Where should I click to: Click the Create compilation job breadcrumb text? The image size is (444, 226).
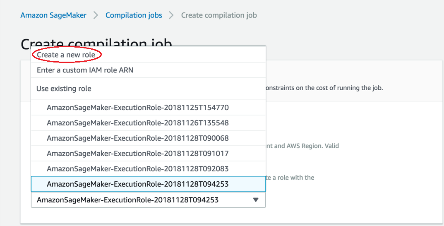point(219,15)
